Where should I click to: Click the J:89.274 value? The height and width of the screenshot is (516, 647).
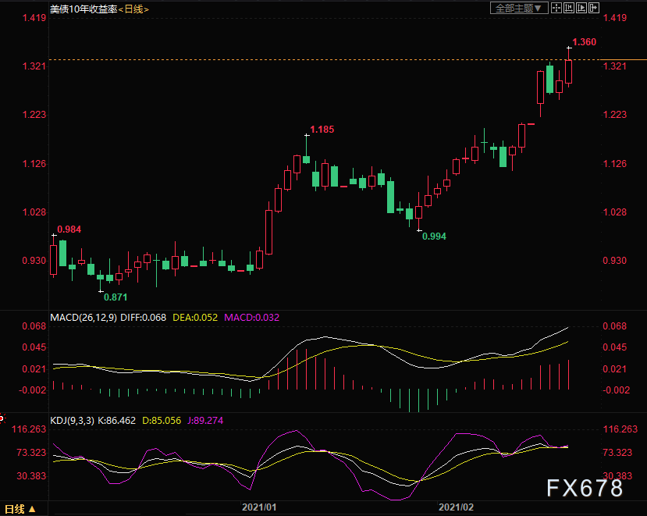point(205,421)
